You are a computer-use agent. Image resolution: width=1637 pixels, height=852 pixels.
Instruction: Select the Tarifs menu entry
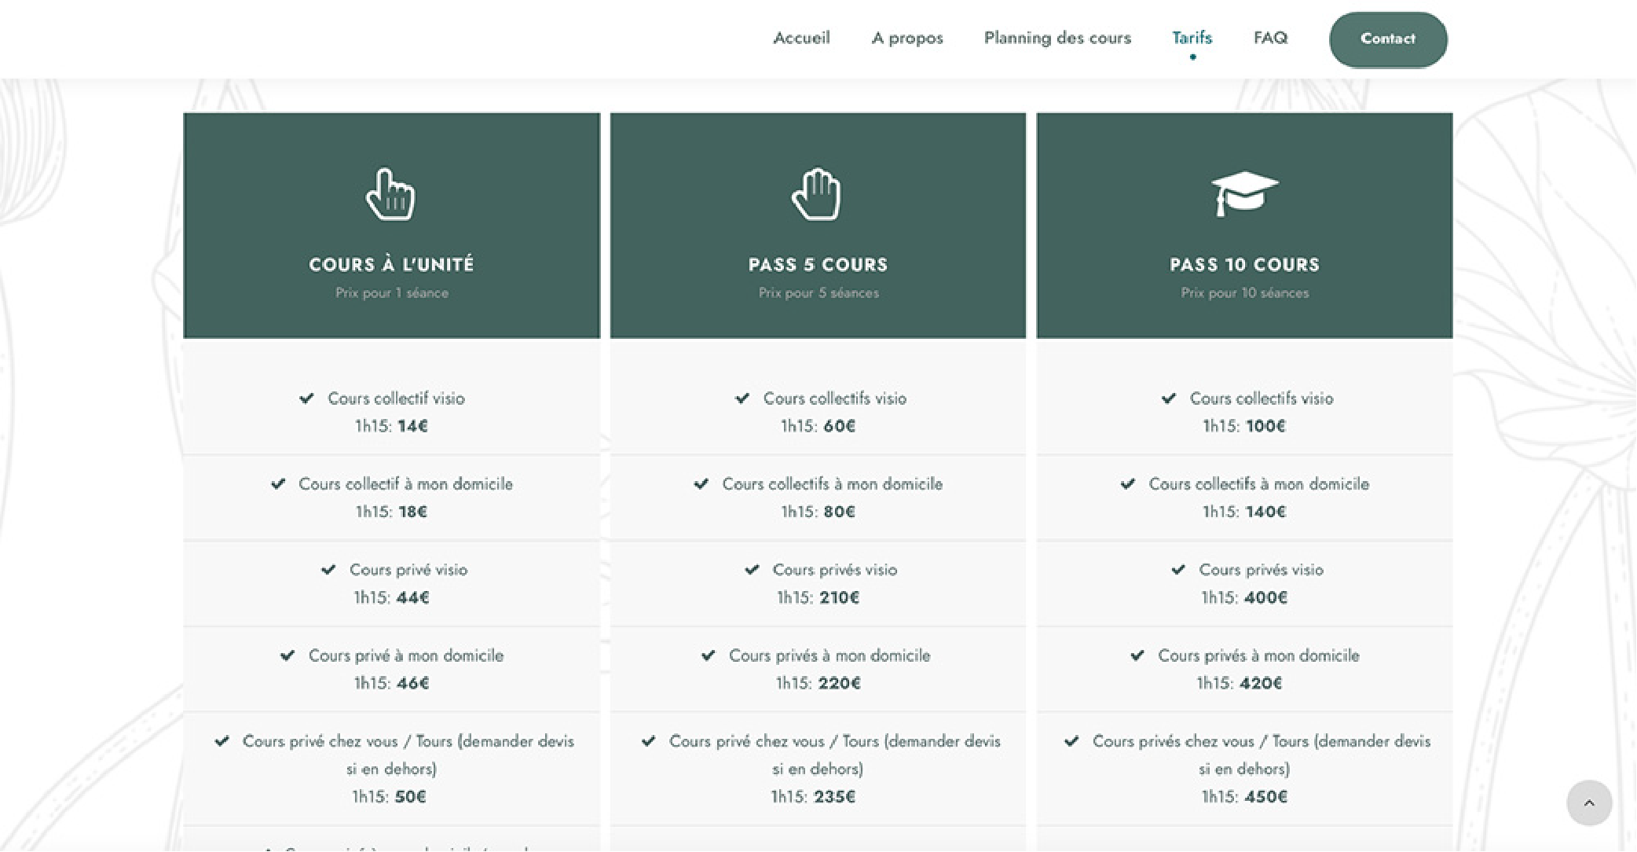click(x=1192, y=38)
